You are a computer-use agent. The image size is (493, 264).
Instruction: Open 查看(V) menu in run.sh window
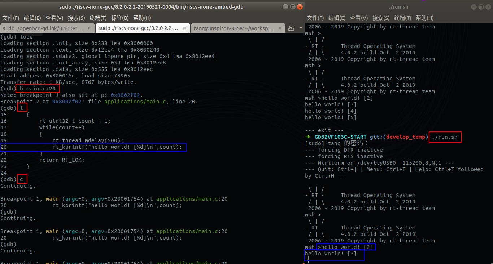coord(359,18)
